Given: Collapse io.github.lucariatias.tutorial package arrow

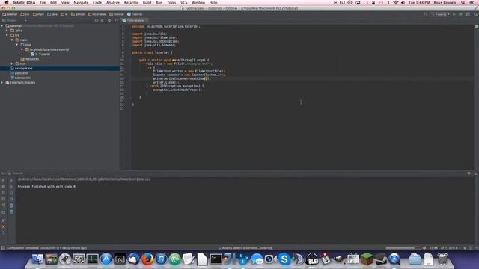Looking at the screenshot, I should pos(22,49).
